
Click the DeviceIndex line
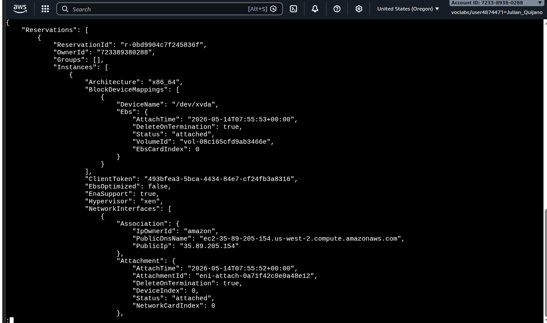166,291
